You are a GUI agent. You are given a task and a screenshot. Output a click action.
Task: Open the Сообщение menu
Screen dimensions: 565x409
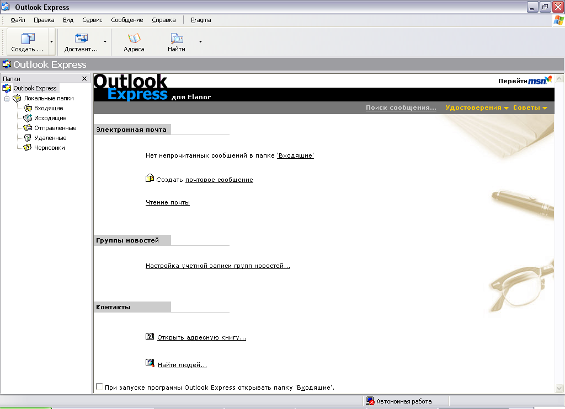[x=127, y=20]
